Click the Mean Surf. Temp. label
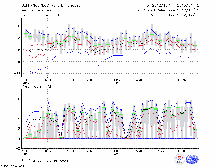The image size is (217, 168). click(x=40, y=15)
